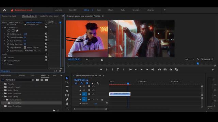This screenshot has width=218, height=122.
Task: Open Timeline display settings wrench
Action: click(x=98, y=83)
